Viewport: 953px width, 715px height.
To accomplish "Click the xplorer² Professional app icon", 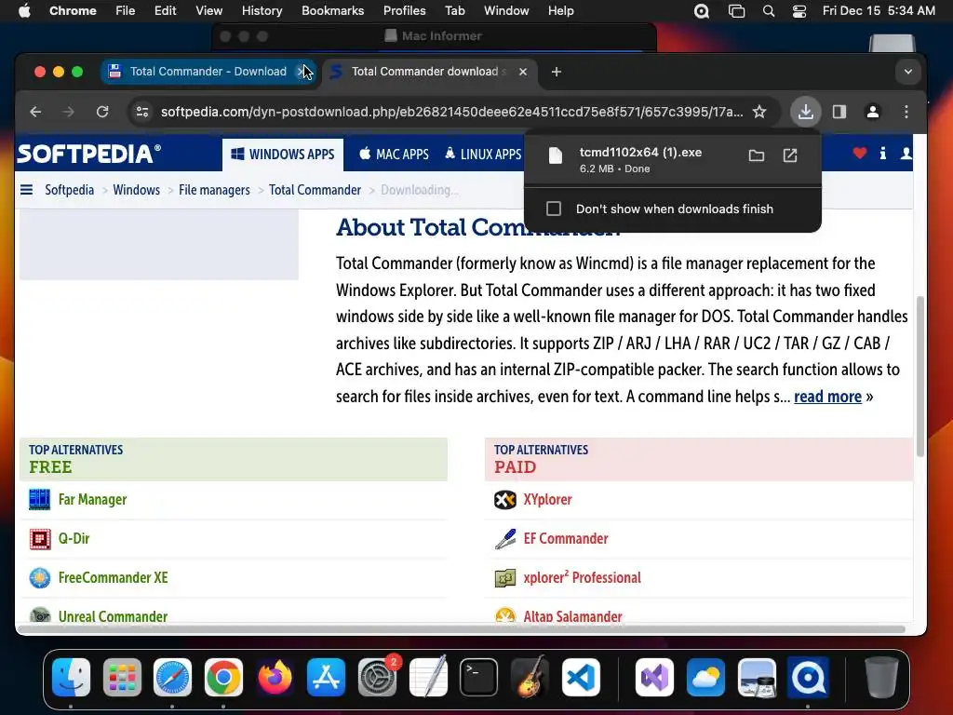I will click(x=505, y=577).
